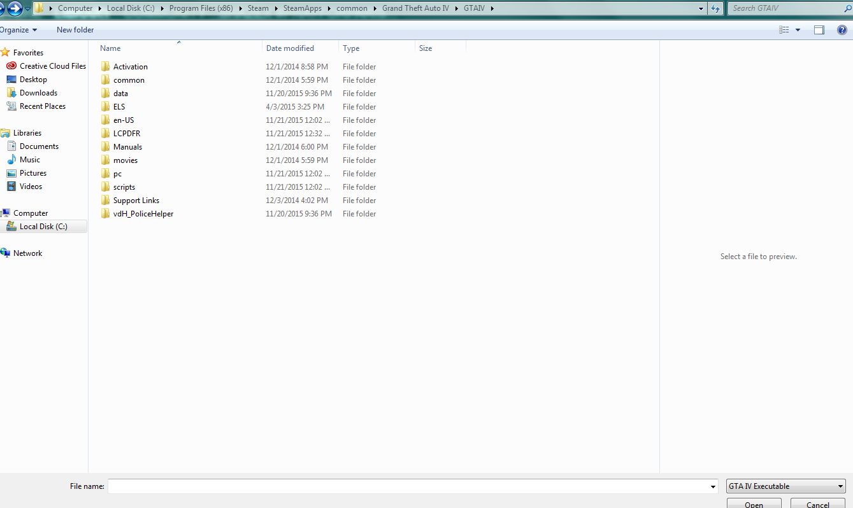Navigate to Grand Theft Auto IV breadcrumb
This screenshot has width=853, height=508.
click(x=415, y=8)
